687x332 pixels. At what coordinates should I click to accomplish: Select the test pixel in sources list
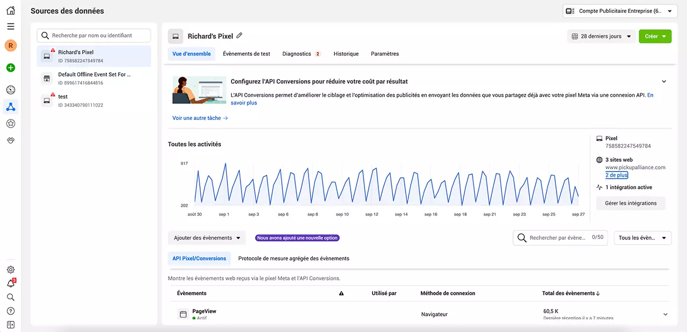(x=94, y=100)
